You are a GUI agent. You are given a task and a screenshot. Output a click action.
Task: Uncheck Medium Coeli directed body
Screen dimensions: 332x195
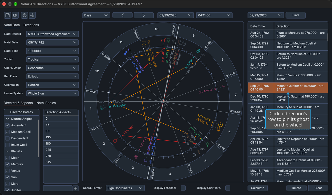coord(7,132)
